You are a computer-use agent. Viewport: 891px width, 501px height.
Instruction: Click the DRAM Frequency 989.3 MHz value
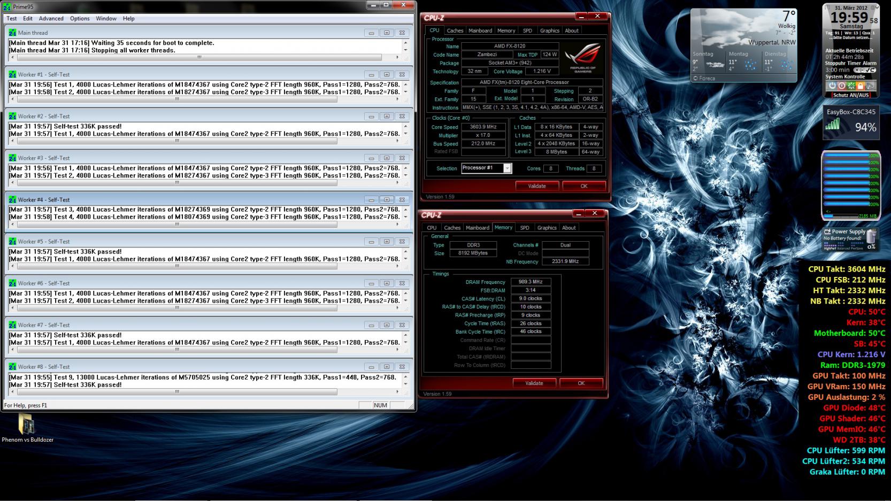[x=531, y=282]
